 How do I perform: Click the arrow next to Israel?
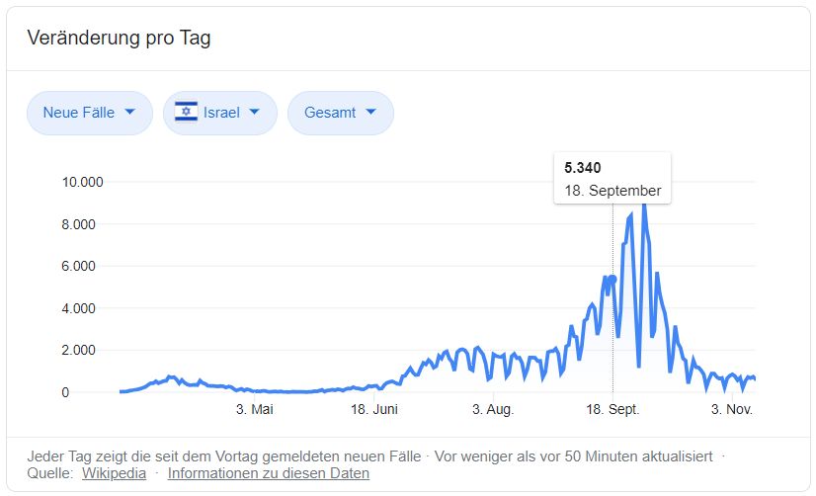tap(255, 113)
